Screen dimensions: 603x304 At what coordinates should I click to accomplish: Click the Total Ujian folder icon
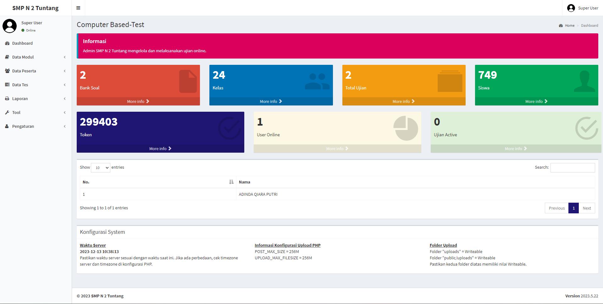pyautogui.click(x=450, y=81)
